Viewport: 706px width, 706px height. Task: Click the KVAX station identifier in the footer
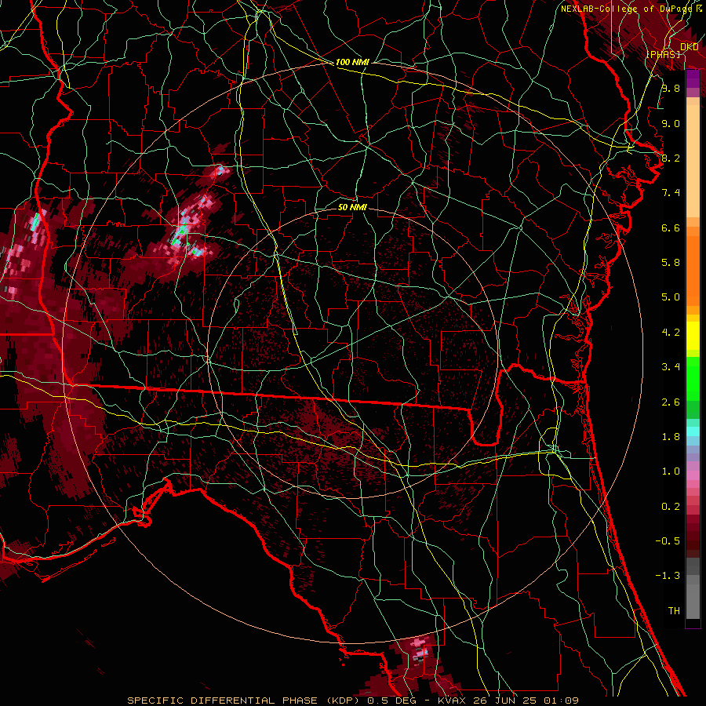pyautogui.click(x=452, y=701)
